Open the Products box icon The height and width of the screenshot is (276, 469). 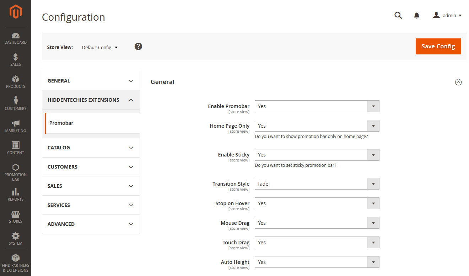[x=16, y=79]
